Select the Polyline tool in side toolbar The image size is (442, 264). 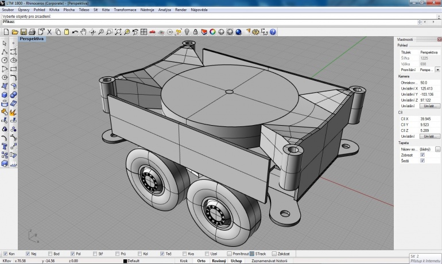point(5,52)
